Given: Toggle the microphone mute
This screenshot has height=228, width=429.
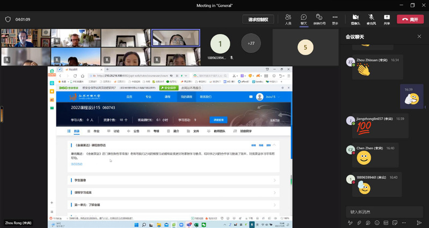Looking at the screenshot, I should 371,19.
